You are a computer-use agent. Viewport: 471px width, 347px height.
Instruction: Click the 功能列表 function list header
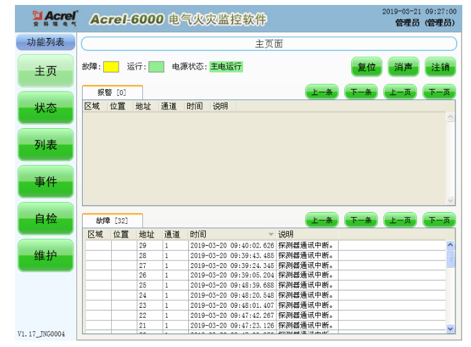45,42
